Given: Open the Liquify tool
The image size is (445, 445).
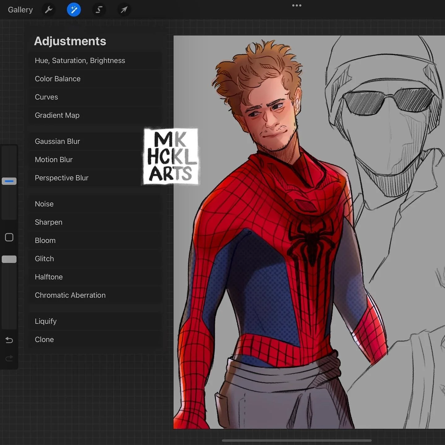Looking at the screenshot, I should pyautogui.click(x=95, y=321).
